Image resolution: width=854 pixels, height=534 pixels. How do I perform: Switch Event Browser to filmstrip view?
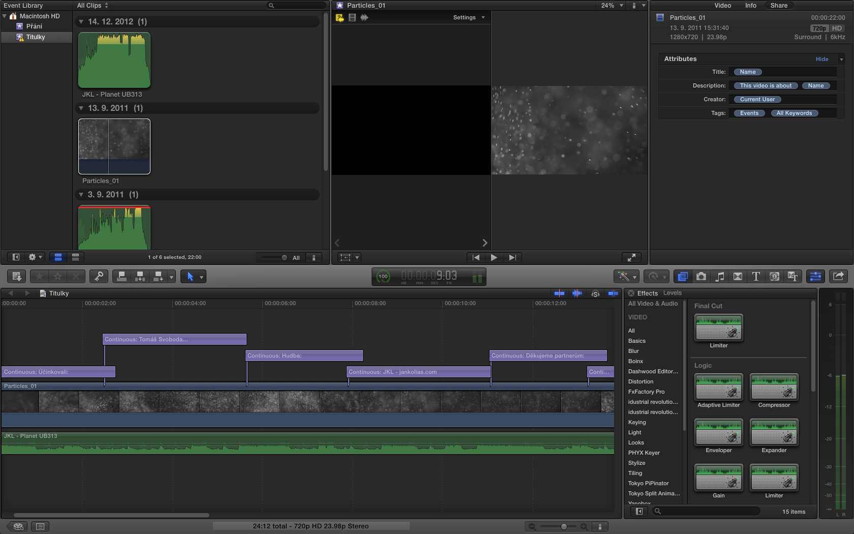[x=58, y=257]
